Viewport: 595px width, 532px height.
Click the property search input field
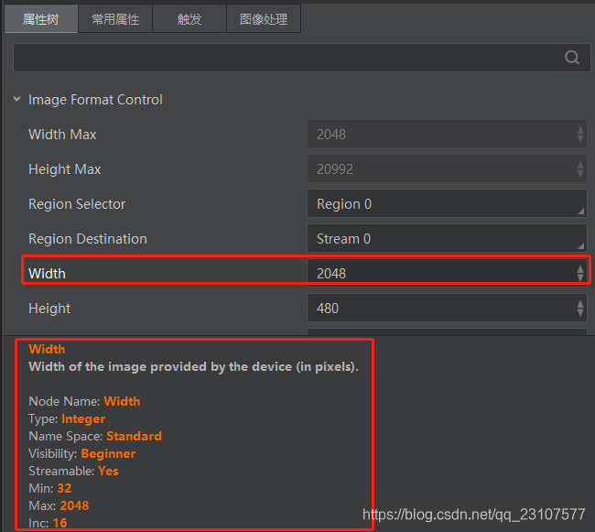pyautogui.click(x=302, y=58)
